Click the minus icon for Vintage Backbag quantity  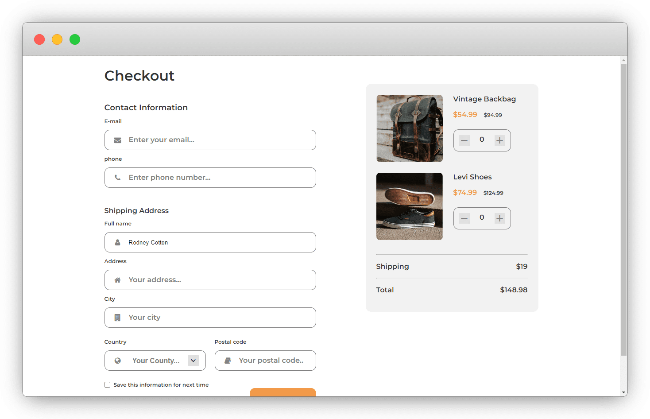point(464,140)
